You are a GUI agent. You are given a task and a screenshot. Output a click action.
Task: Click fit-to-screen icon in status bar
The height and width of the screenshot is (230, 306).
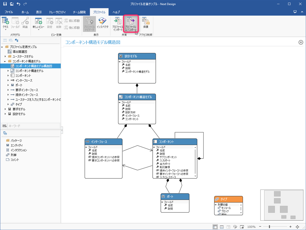tap(297, 227)
